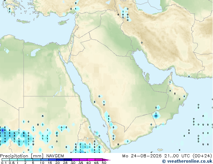Click the legend label '40'
Screen dimensions: 213x164
coord(88,163)
